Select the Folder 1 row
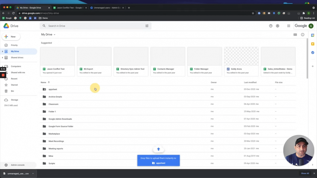This screenshot has width=317, height=178. tap(168, 112)
